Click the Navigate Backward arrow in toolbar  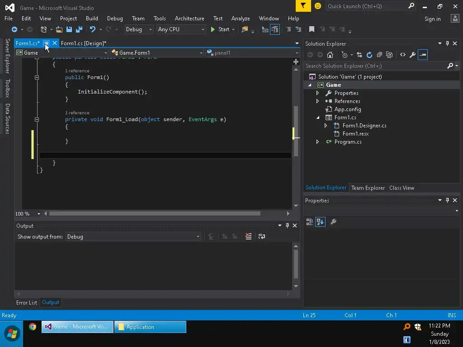pyautogui.click(x=14, y=29)
